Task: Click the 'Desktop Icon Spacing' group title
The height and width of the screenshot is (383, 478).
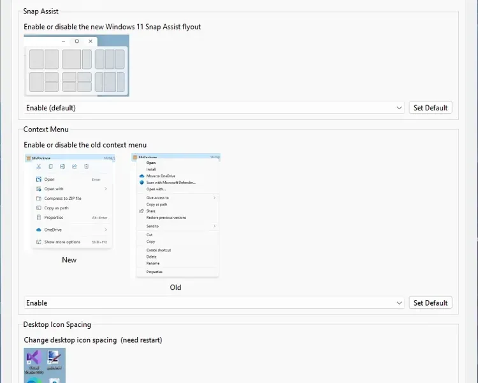Action: (x=57, y=324)
